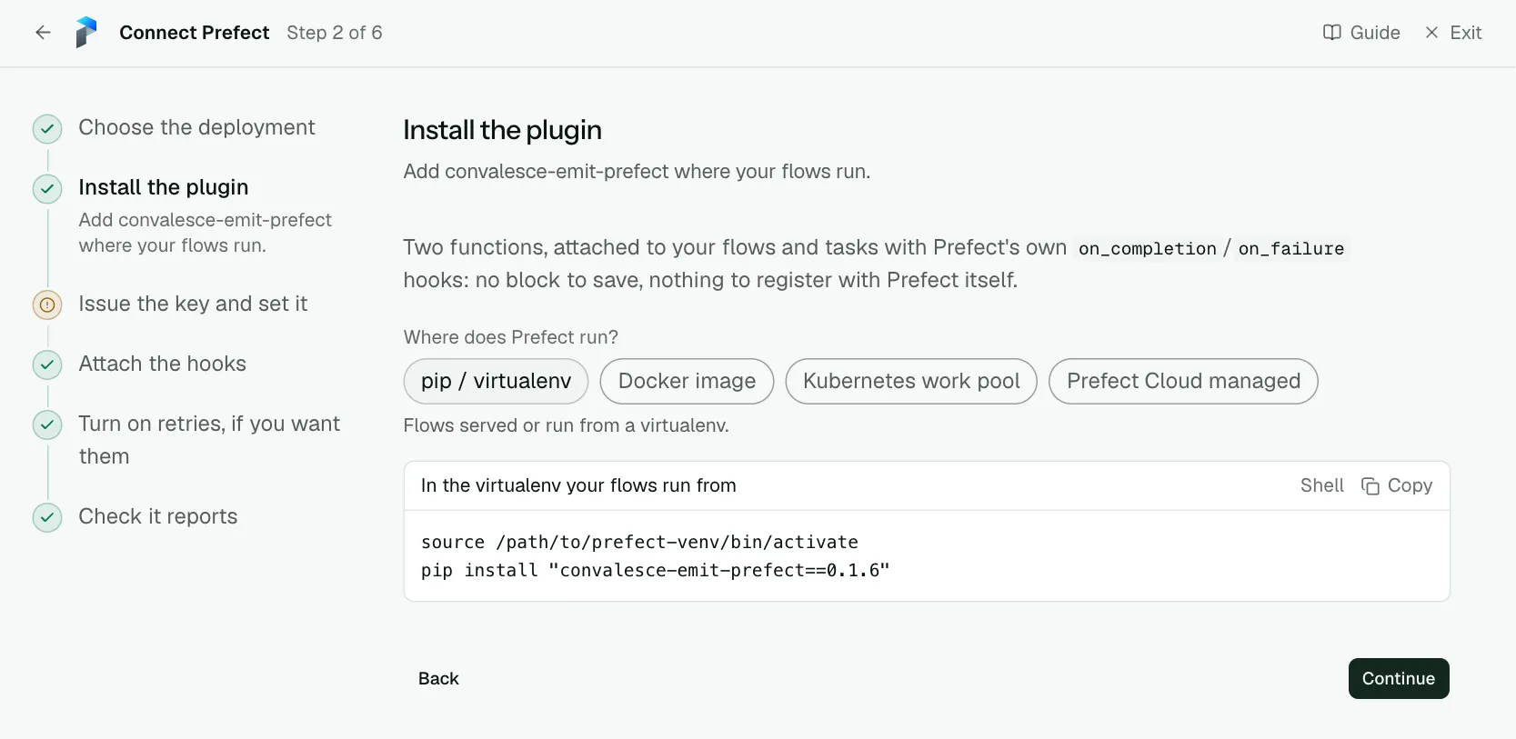The image size is (1516, 739).
Task: Copy the shell install commands
Action: click(1397, 486)
